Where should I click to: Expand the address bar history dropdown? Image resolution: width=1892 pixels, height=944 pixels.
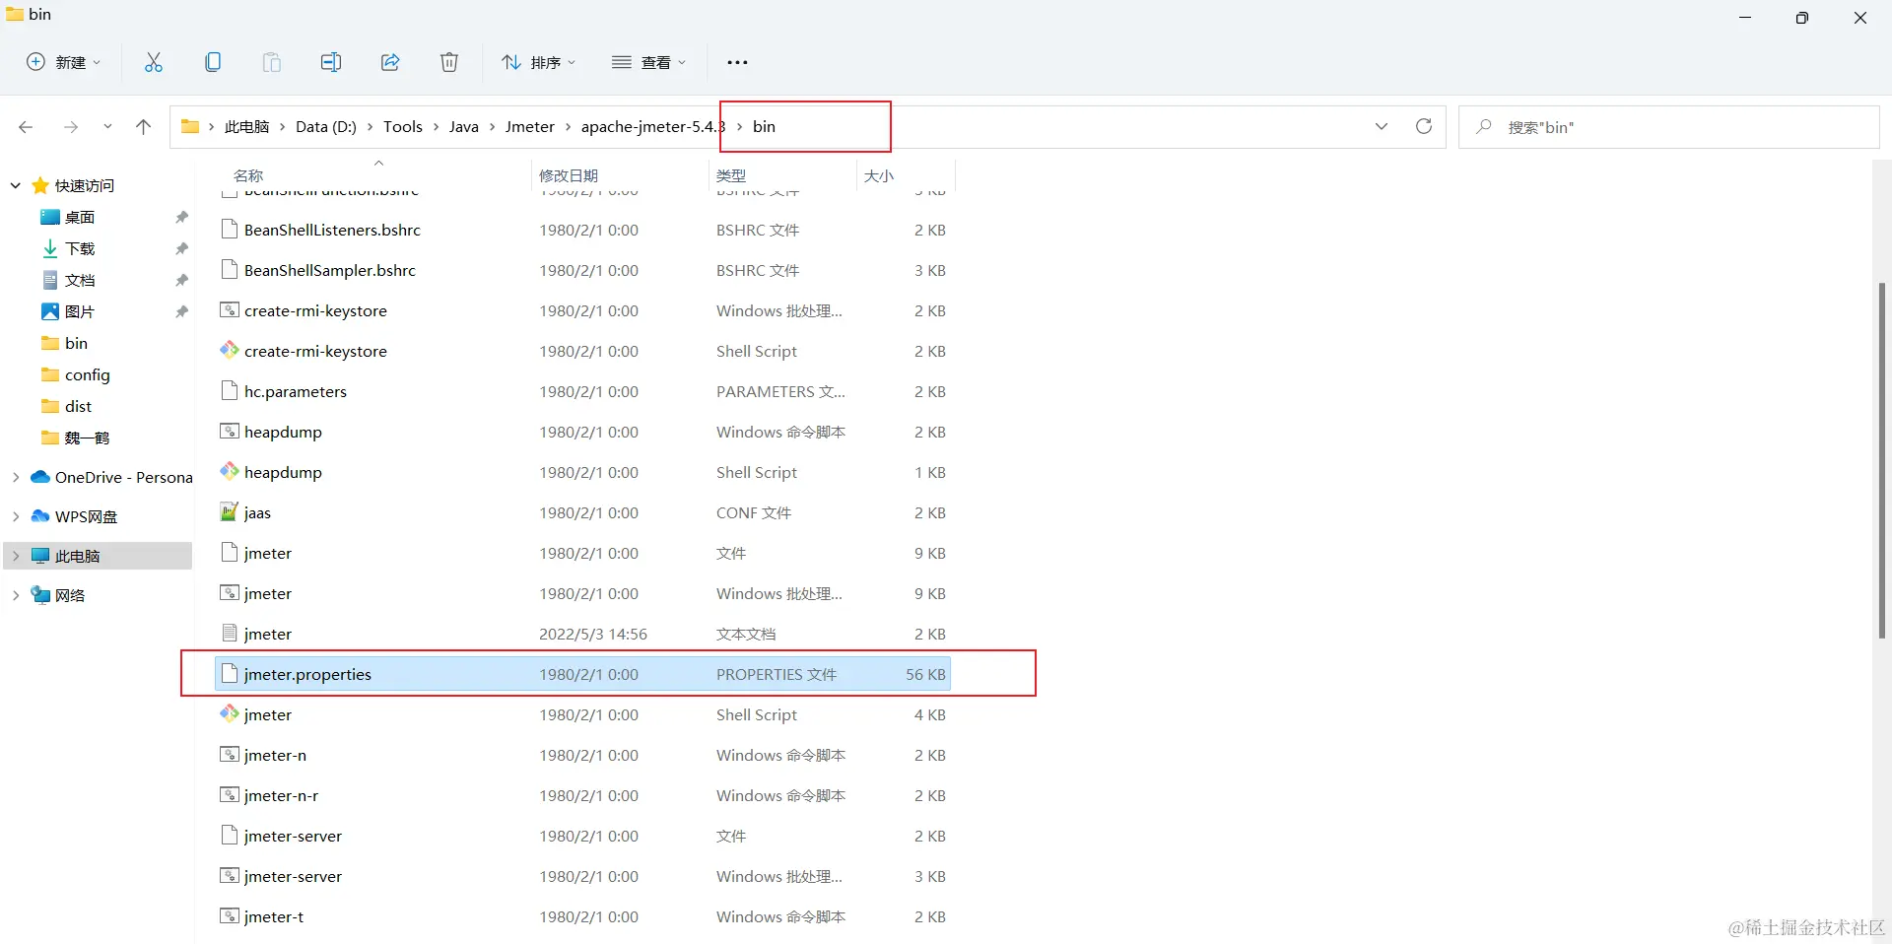(1382, 126)
